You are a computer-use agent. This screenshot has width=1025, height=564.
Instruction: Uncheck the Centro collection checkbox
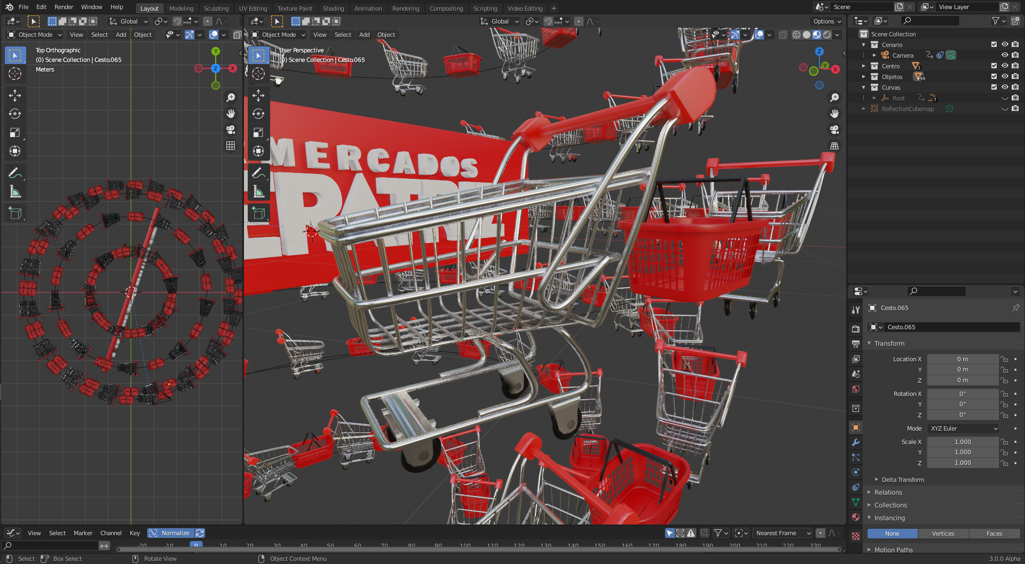pyautogui.click(x=994, y=66)
